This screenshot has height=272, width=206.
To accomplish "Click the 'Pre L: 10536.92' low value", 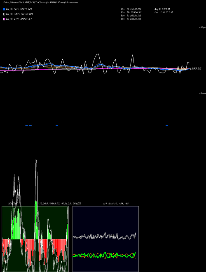I will pos(131,16).
